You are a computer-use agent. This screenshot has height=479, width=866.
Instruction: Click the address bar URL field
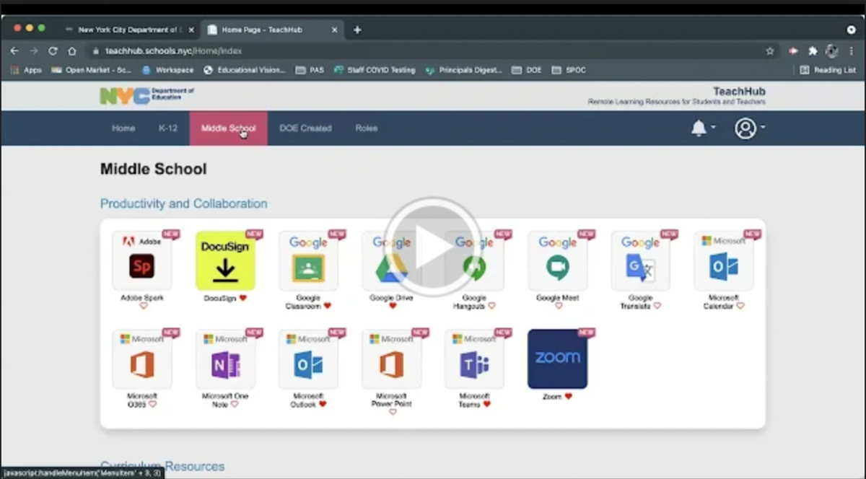tap(426, 51)
